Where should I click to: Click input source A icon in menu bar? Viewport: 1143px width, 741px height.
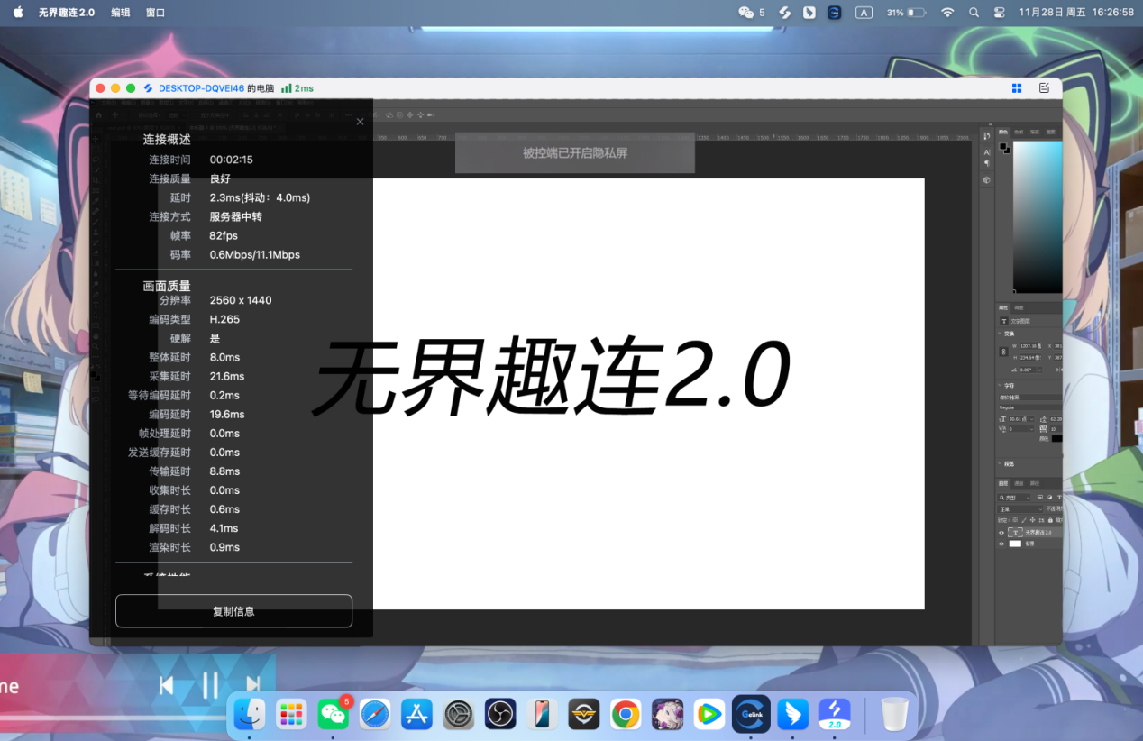click(x=864, y=13)
